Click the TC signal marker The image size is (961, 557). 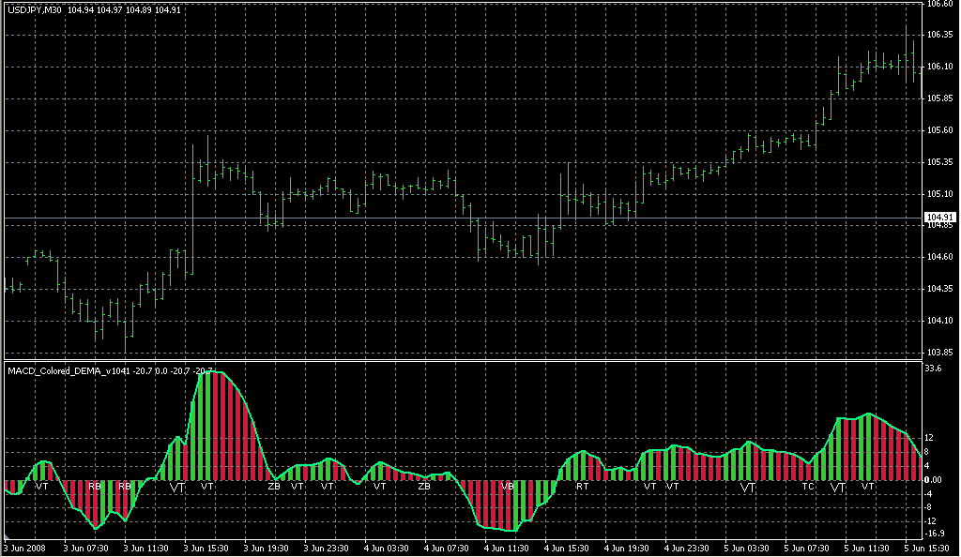[x=808, y=487]
